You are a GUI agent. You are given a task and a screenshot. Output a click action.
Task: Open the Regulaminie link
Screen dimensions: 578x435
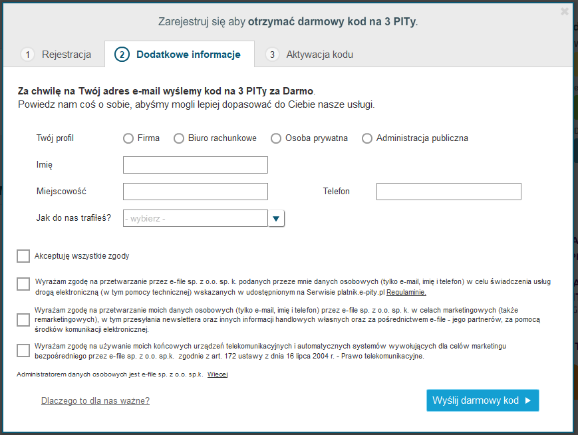click(x=406, y=293)
